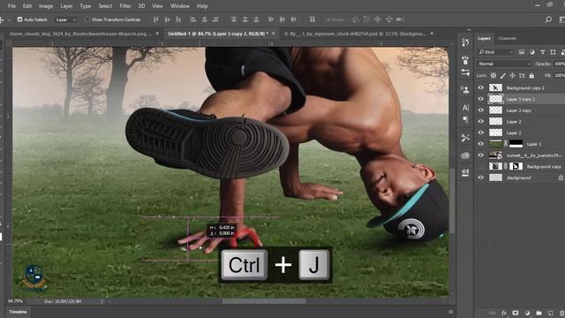Open the Auto-Select Layer dropdown
This screenshot has height=318, width=565.
tap(66, 19)
